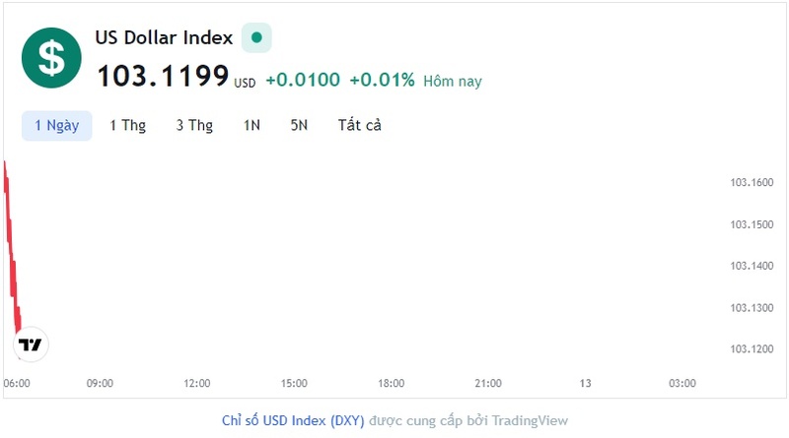This screenshot has width=789, height=438.
Task: Click the TradingView logo badge on chart
Action: click(31, 344)
